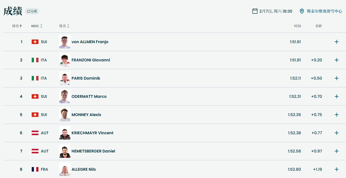Open athlete name PARIS Dominik

(x=86, y=78)
